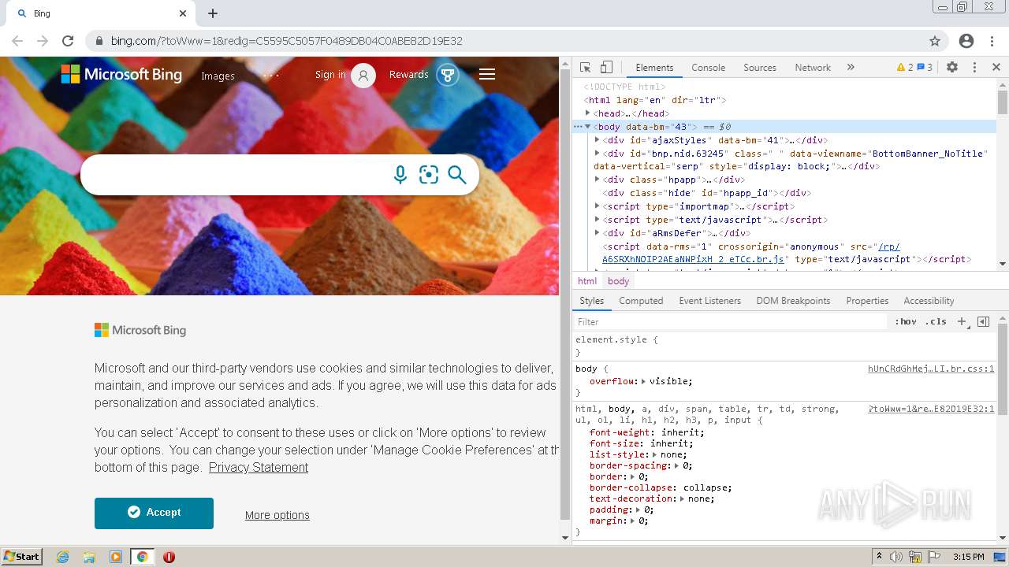The image size is (1009, 567).
Task: Open the Event Listeners tab
Action: 710,301
